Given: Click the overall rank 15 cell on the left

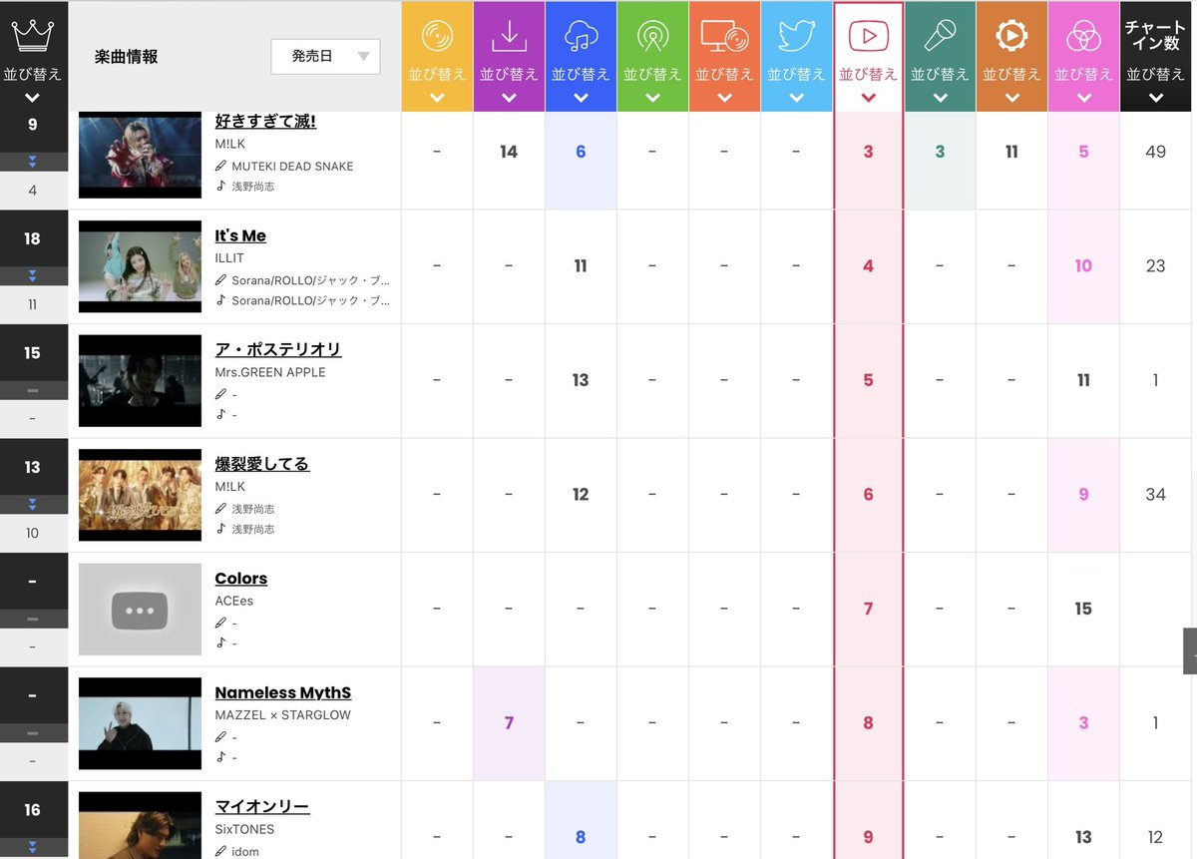Looking at the screenshot, I should tap(32, 353).
